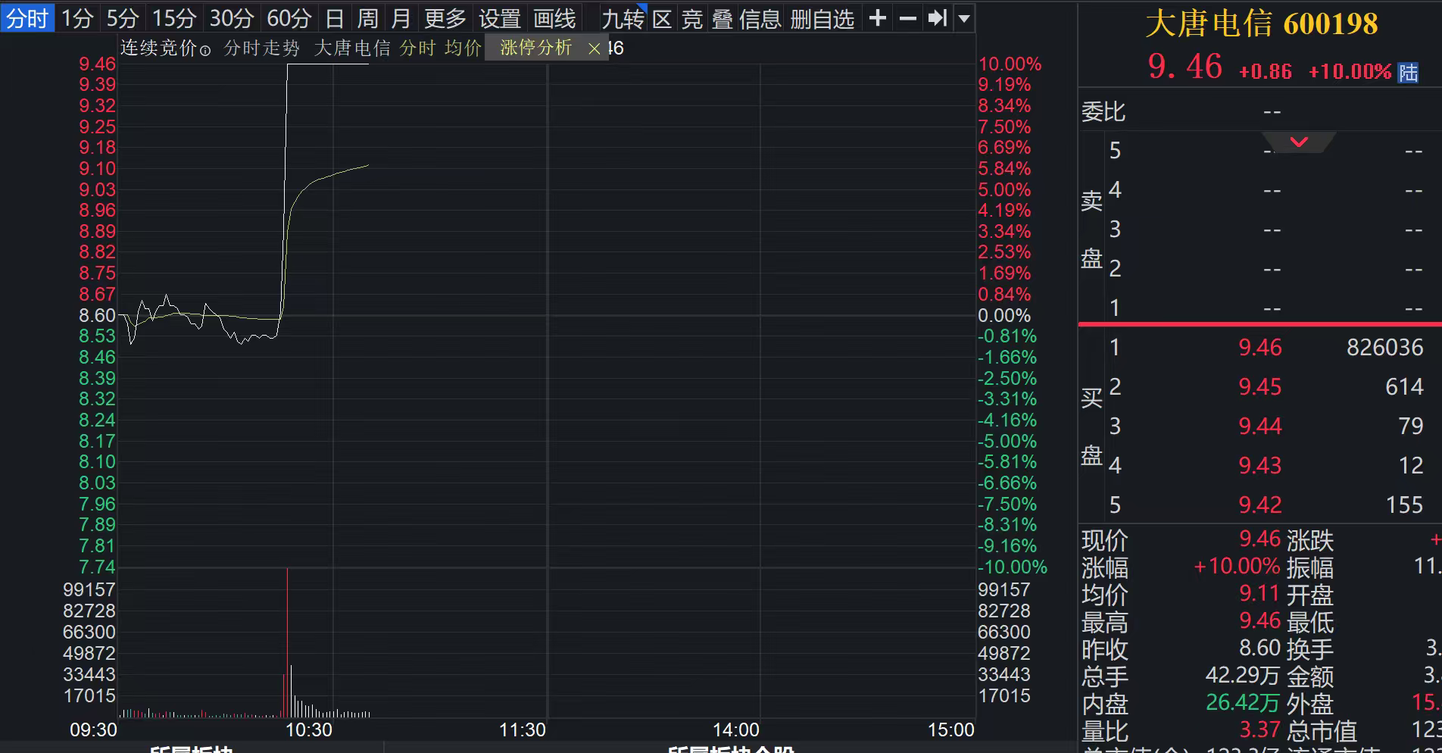This screenshot has height=753, width=1442.
Task: Click the 涨幅 value +10.00%
Action: coord(1237,567)
